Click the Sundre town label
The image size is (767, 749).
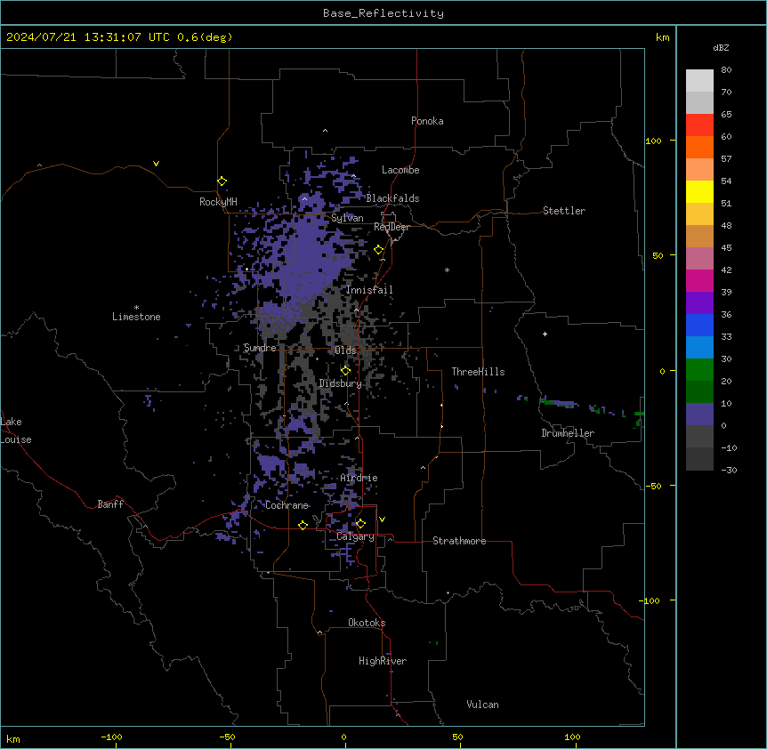[260, 348]
